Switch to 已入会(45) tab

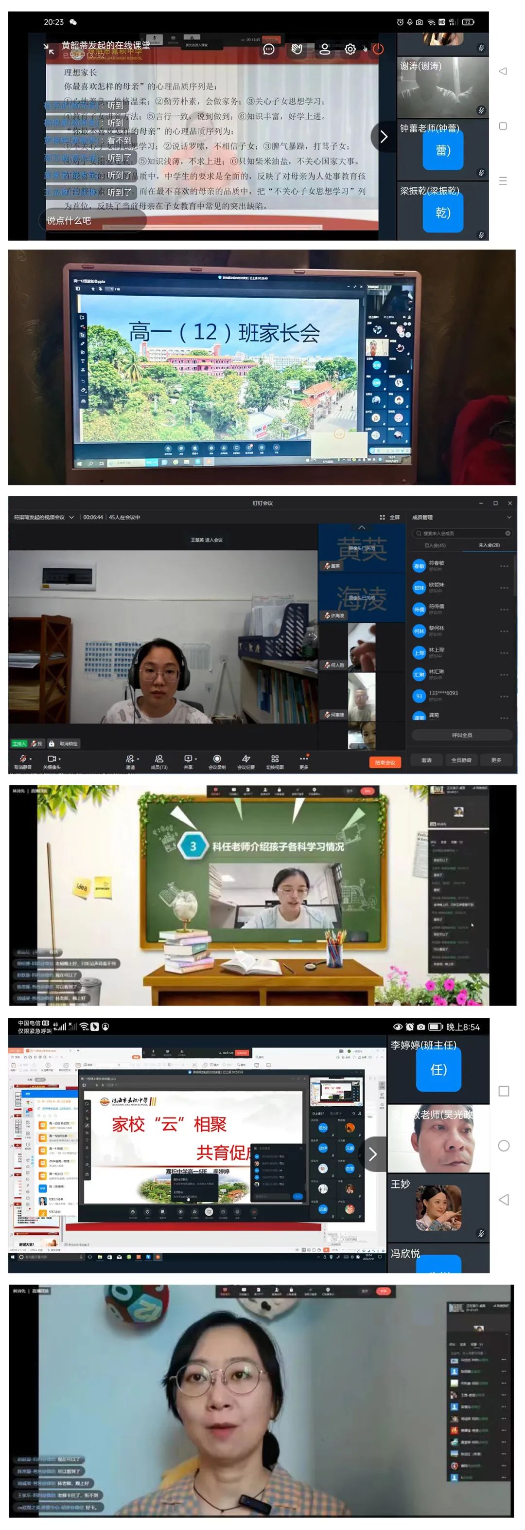click(x=435, y=545)
